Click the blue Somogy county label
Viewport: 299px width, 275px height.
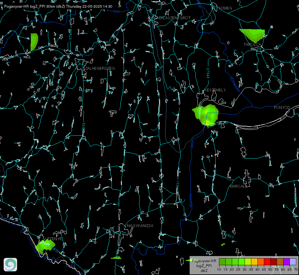[x=191, y=200]
